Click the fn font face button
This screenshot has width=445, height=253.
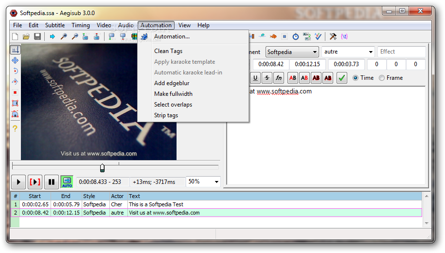point(279,78)
